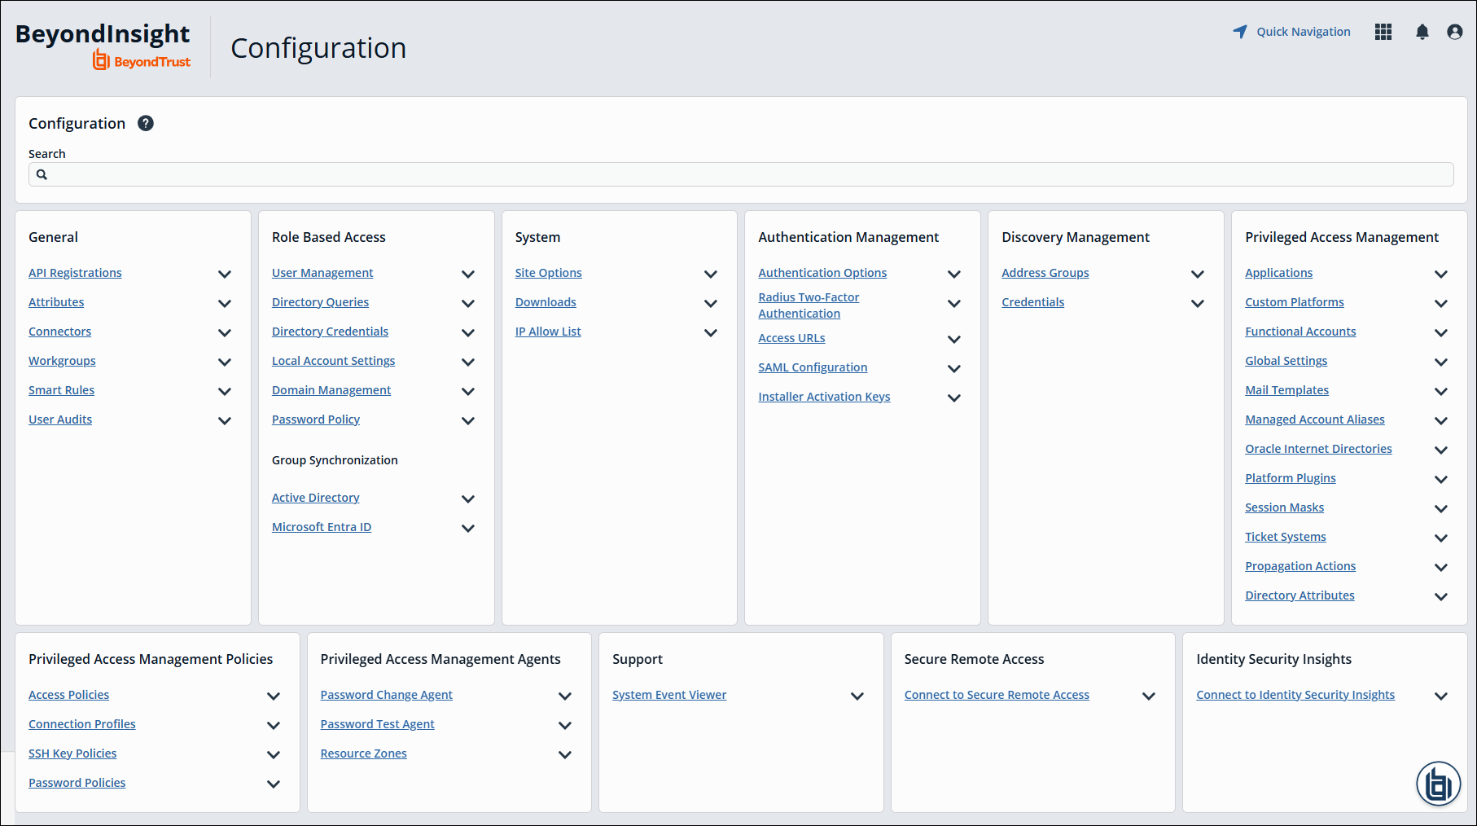Screen dimensions: 1477x826
Task: Click the search magnifier icon
Action: [x=42, y=174]
